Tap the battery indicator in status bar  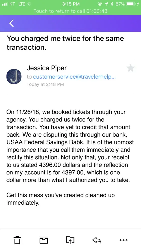point(131,4)
